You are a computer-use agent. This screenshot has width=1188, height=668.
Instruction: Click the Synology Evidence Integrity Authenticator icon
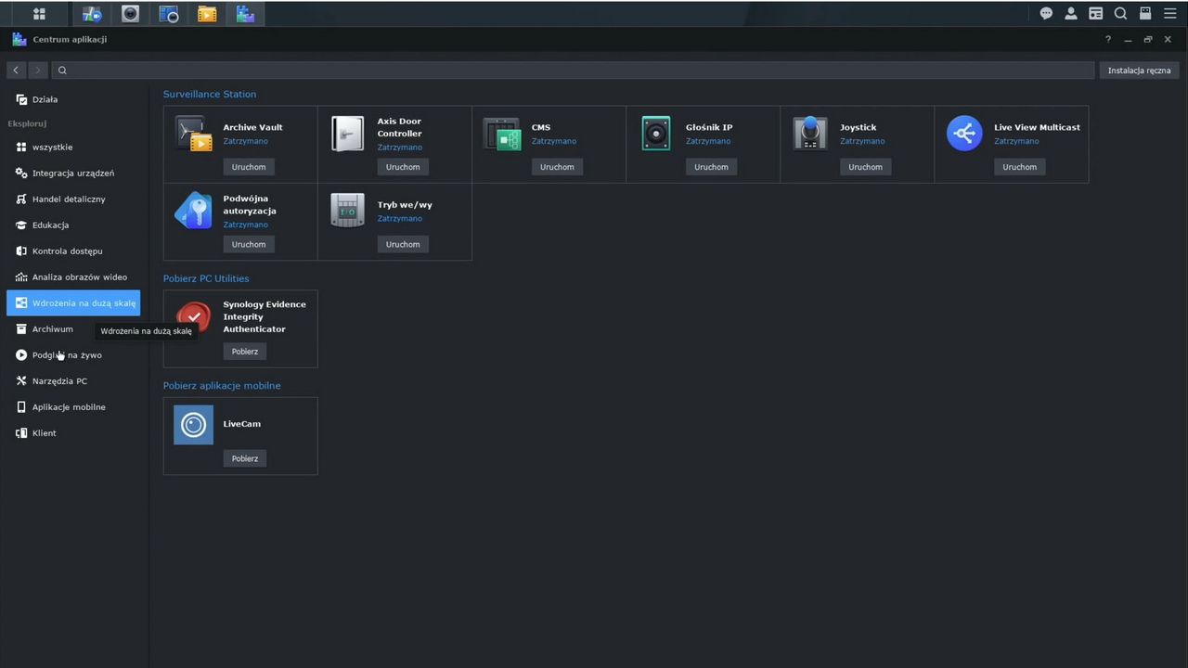(x=193, y=317)
